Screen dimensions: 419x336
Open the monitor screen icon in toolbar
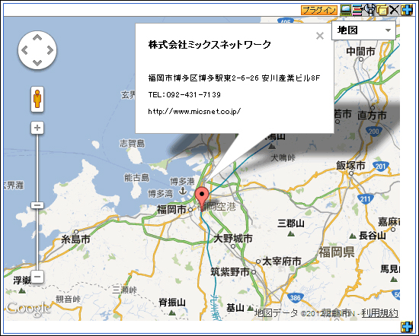tap(346, 10)
